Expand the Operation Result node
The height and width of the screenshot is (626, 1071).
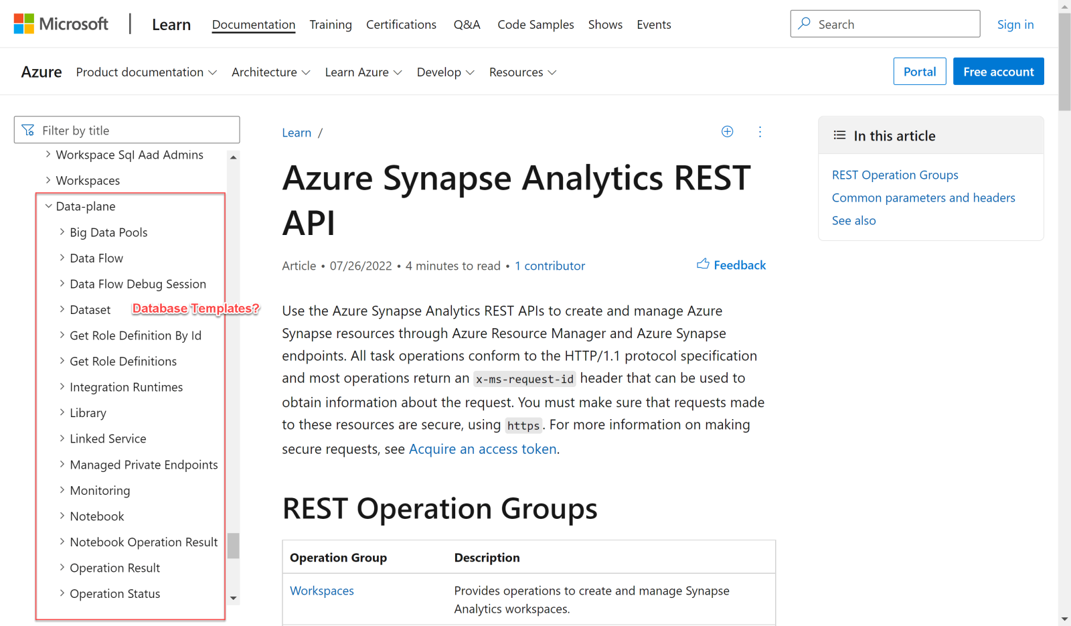(62, 567)
